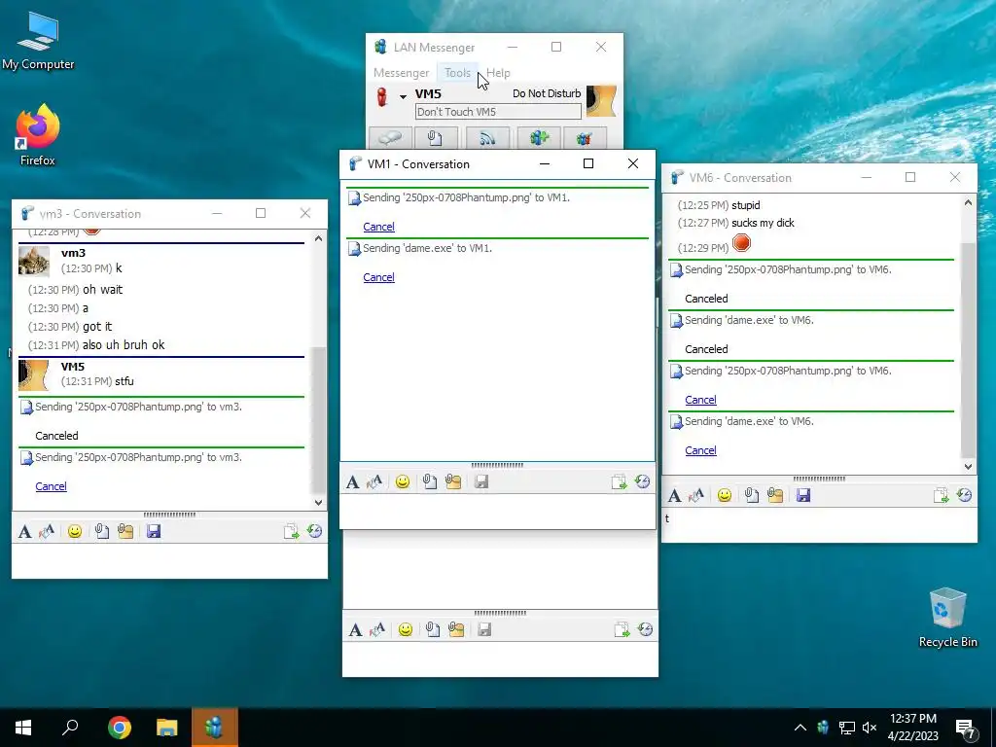Click the muted volume icon in system tray
This screenshot has height=747, width=996.
[870, 728]
